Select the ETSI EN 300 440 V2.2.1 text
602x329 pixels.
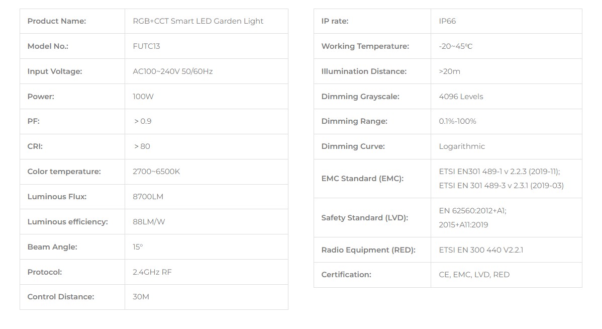coord(481,250)
